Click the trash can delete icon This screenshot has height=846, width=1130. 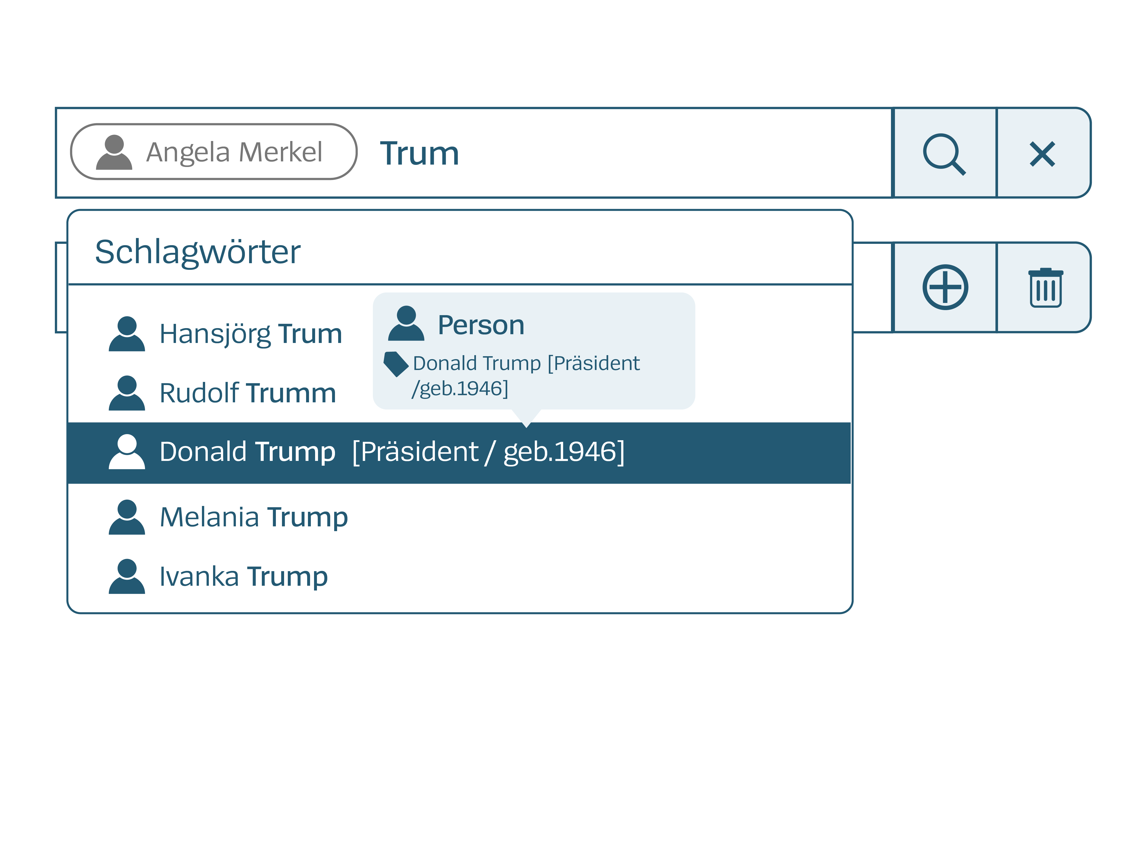(1045, 288)
